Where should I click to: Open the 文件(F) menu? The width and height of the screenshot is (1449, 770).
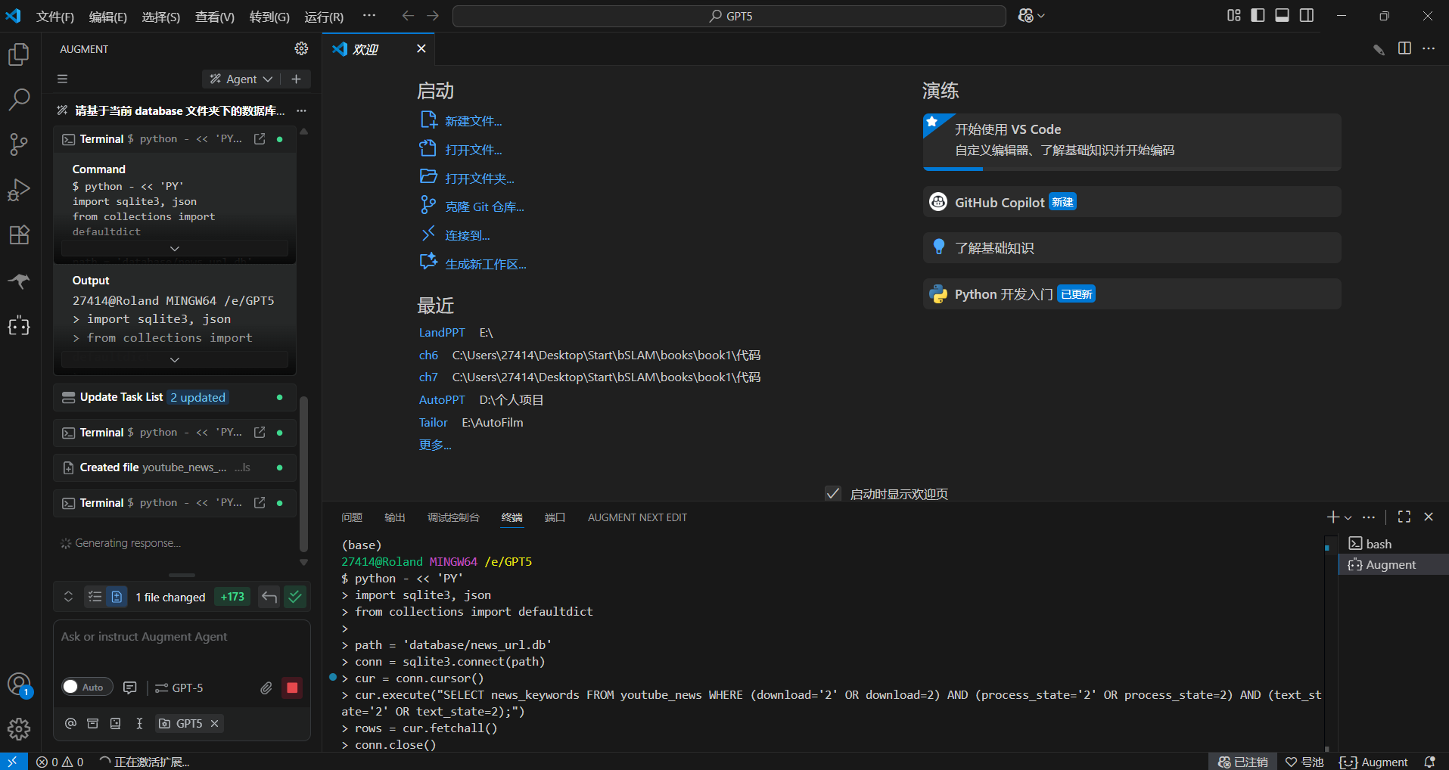click(55, 17)
